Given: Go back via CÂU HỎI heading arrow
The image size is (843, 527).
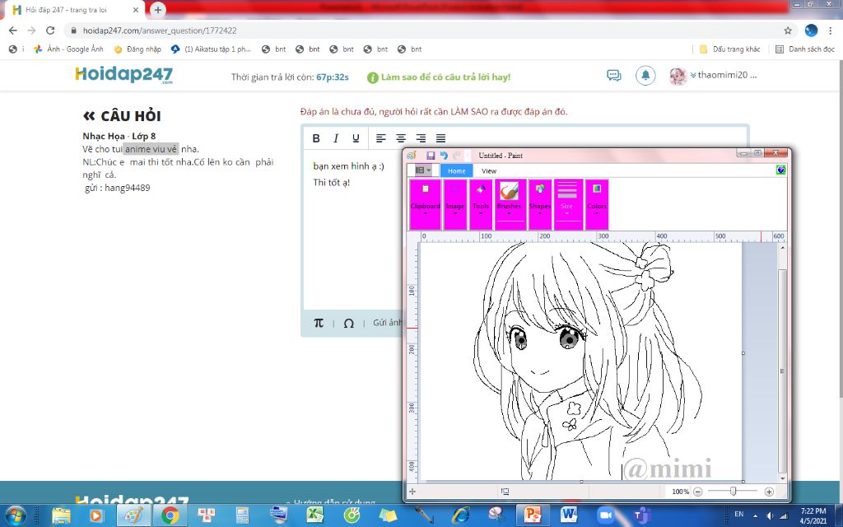Looking at the screenshot, I should (x=89, y=115).
